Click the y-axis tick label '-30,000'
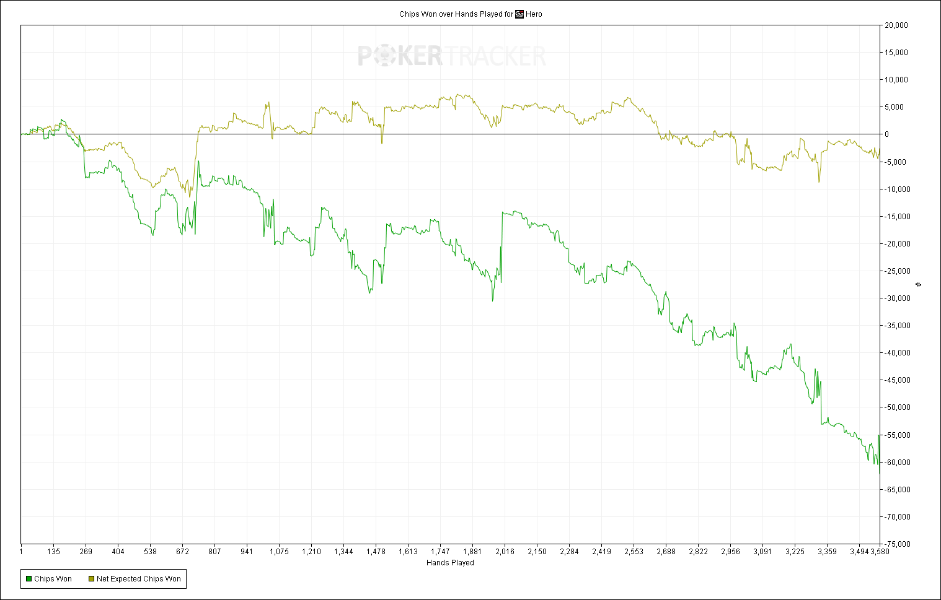Screen dimensions: 941x600 tap(898, 298)
